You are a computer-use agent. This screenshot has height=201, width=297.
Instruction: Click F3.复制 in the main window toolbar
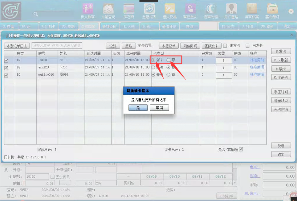(x=68, y=27)
